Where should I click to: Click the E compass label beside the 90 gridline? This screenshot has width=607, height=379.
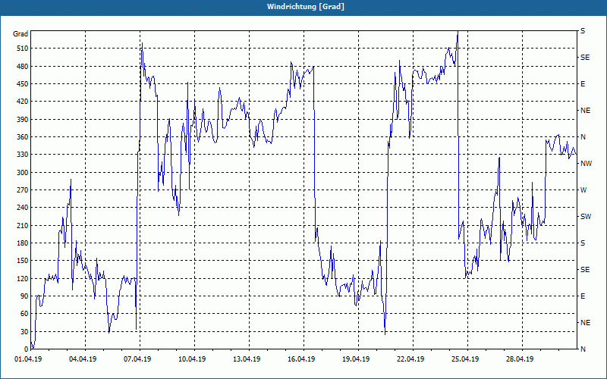pos(583,296)
